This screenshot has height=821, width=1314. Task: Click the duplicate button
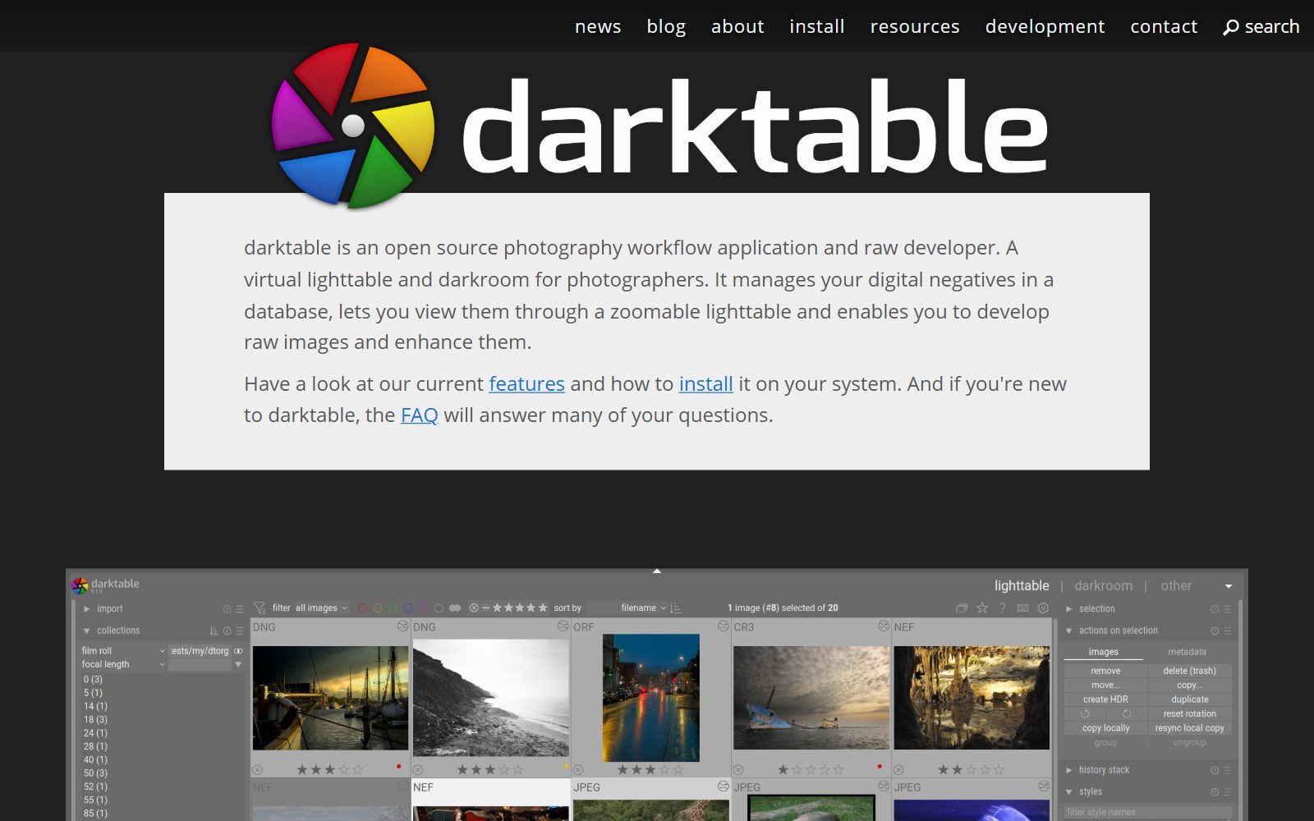[1189, 699]
